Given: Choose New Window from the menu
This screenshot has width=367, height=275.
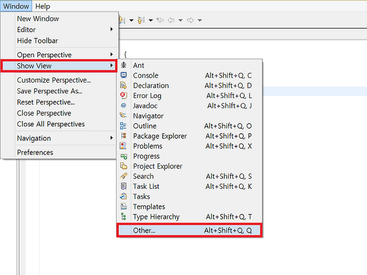Looking at the screenshot, I should 59,18.
